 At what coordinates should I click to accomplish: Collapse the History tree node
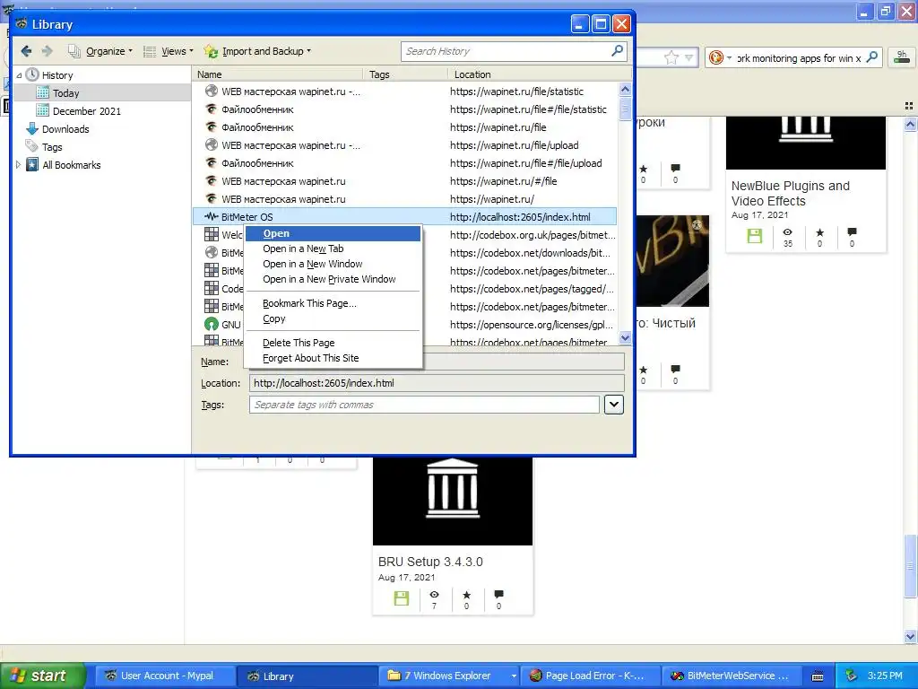click(19, 75)
